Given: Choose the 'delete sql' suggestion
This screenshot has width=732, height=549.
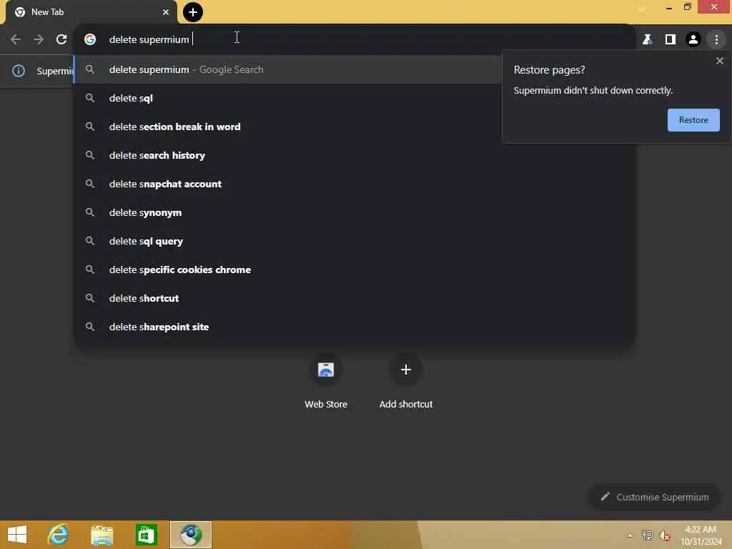Looking at the screenshot, I should pos(355,98).
